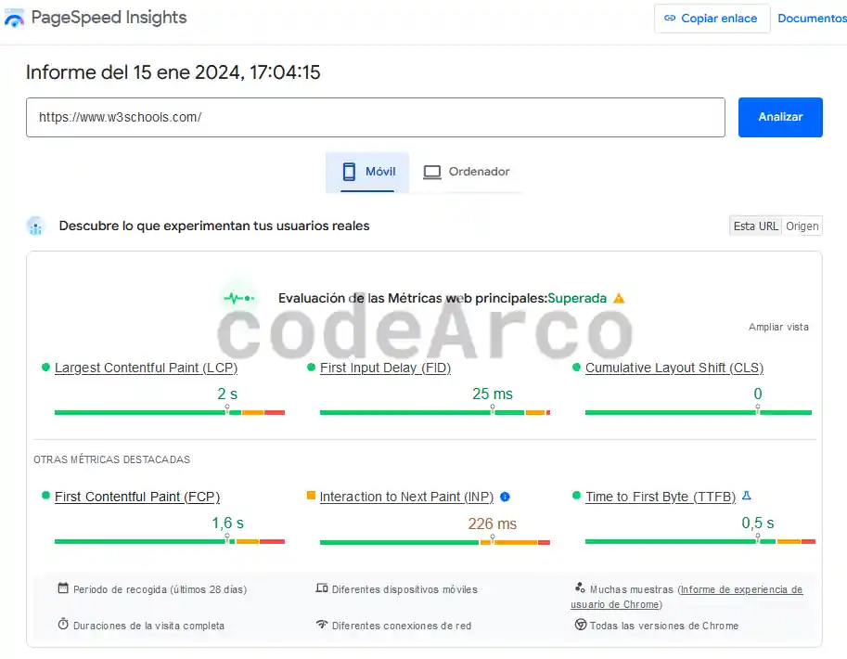The height and width of the screenshot is (659, 847).
Task: Click the orange warning triangle next to Superada
Action: (619, 299)
